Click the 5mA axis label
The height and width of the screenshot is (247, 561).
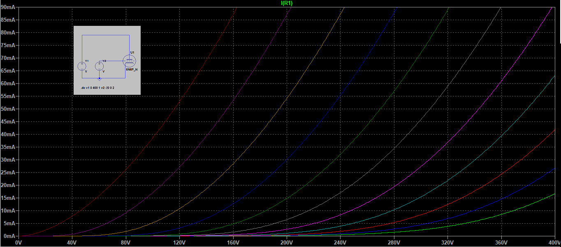pos(9,223)
